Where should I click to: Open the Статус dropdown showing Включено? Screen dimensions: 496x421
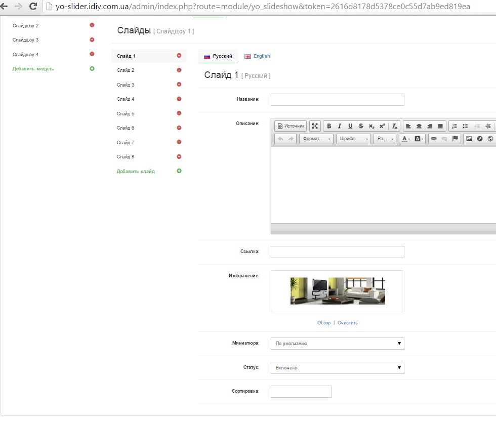(x=338, y=367)
